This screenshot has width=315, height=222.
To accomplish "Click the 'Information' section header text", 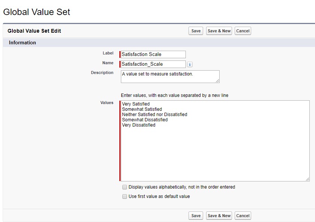I will 22,42.
